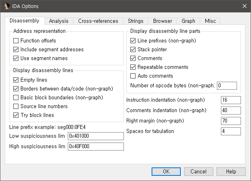This screenshot has height=181, width=251.
Task: Select the Strings tab
Action: 136,21
